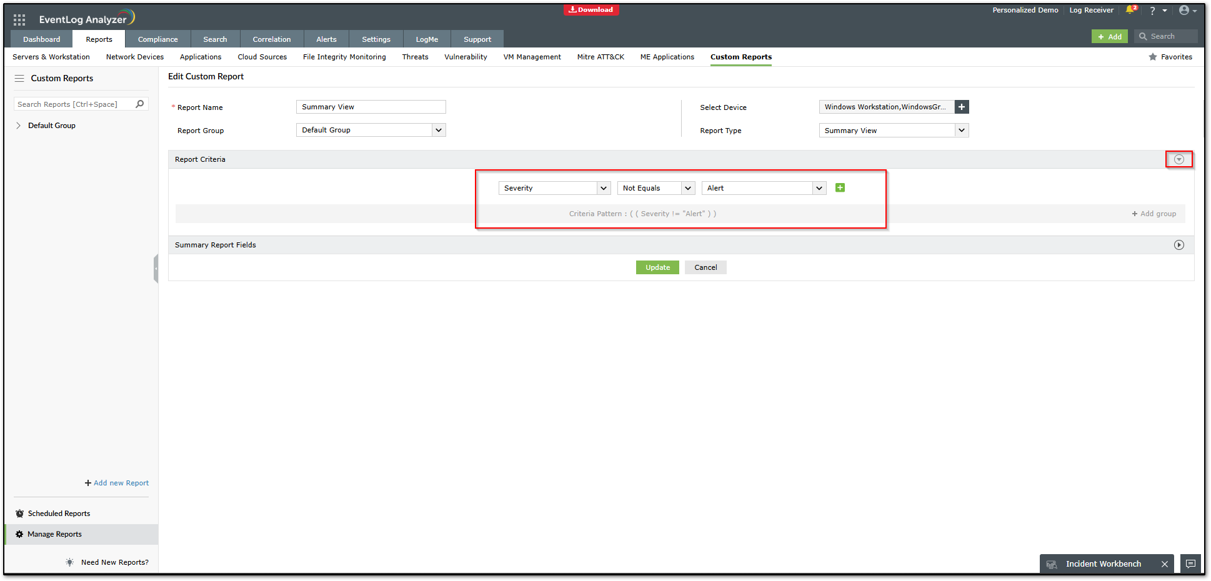This screenshot has width=1211, height=581.
Task: Open ME Applications reports
Action: click(667, 57)
